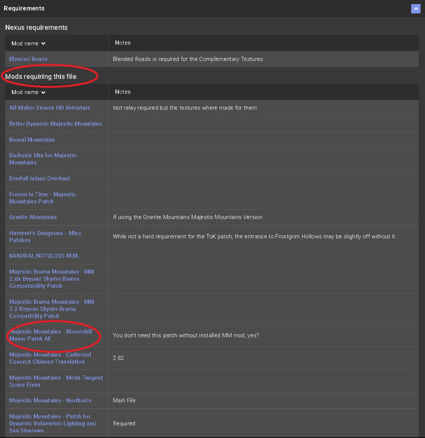Open Patch for Dynamic Volumetric Lighting link
Screen dimensions: 425x438
(x=53, y=423)
